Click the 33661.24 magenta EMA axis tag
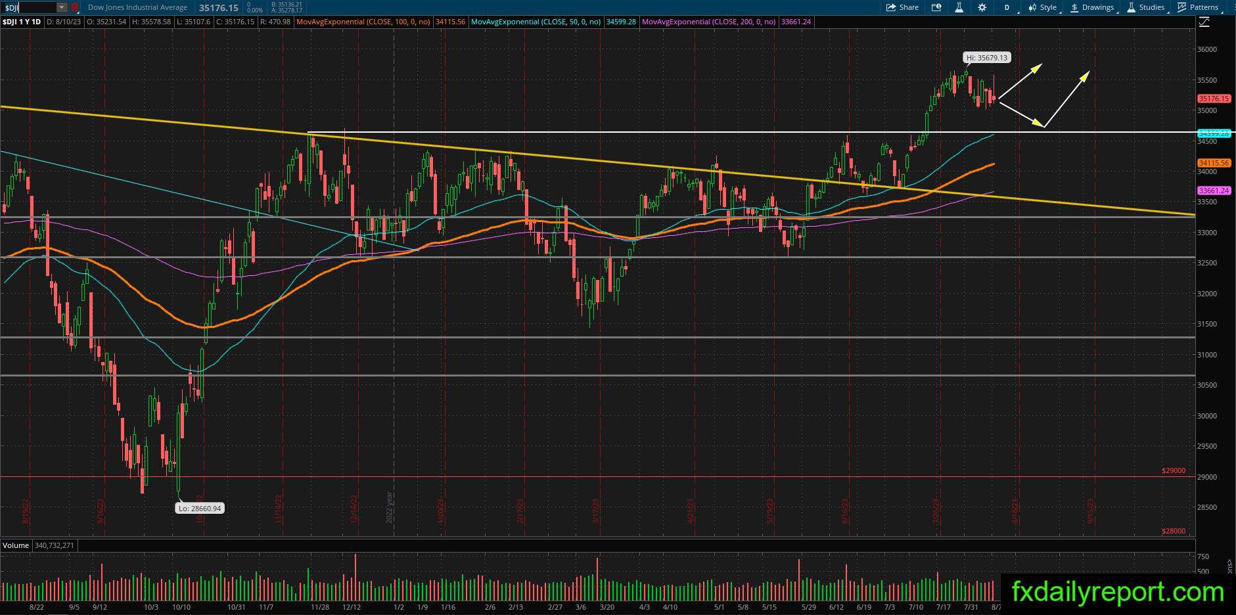The height and width of the screenshot is (615, 1236). 1213,191
